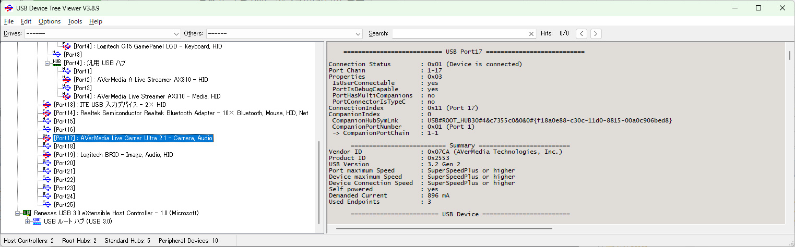The image size is (795, 247).
Task: Collapse the 汎用 USB ハブ node
Action: [47, 63]
